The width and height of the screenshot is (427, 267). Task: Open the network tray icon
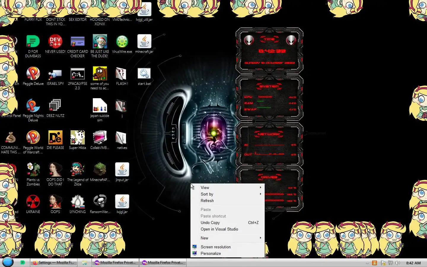click(x=391, y=263)
